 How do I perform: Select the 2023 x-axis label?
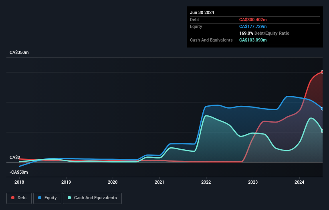(x=253, y=182)
